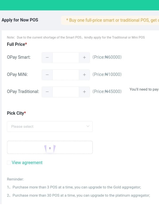
Task: Tick the agreement checkbox
Action: click(9, 163)
